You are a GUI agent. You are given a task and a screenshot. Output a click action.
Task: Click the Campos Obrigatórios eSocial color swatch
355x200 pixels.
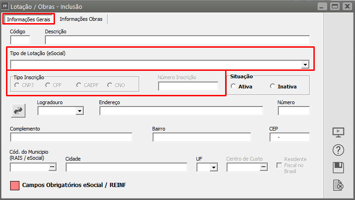pyautogui.click(x=15, y=186)
